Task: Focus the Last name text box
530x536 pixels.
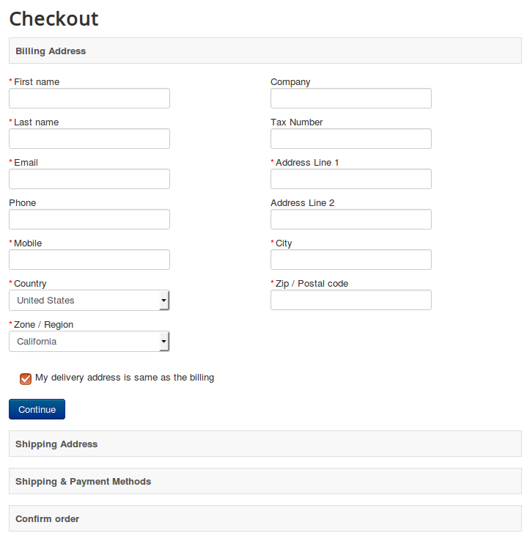Action: [89, 139]
